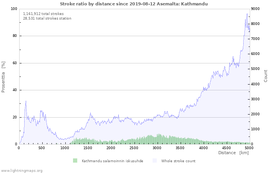
Task: Click the 2500 tick on distance axis
Action: tap(134, 148)
